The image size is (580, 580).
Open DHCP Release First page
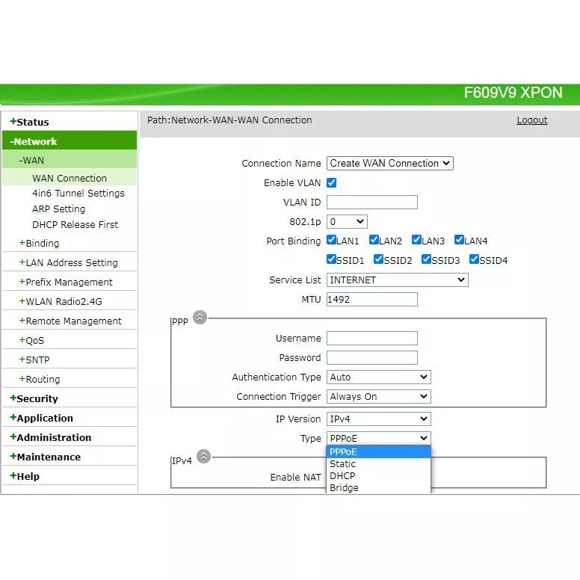[75, 224]
